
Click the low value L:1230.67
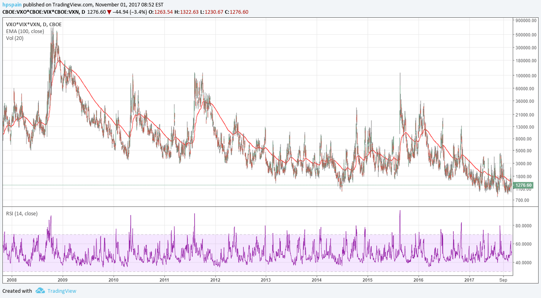[212, 12]
